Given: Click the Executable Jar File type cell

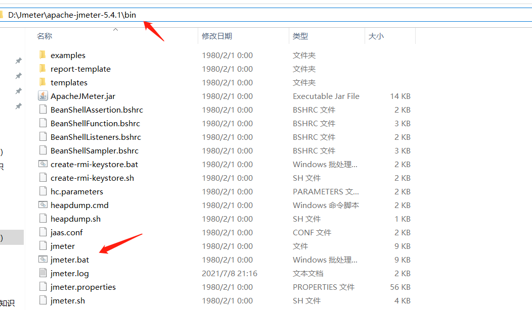Looking at the screenshot, I should (x=326, y=96).
